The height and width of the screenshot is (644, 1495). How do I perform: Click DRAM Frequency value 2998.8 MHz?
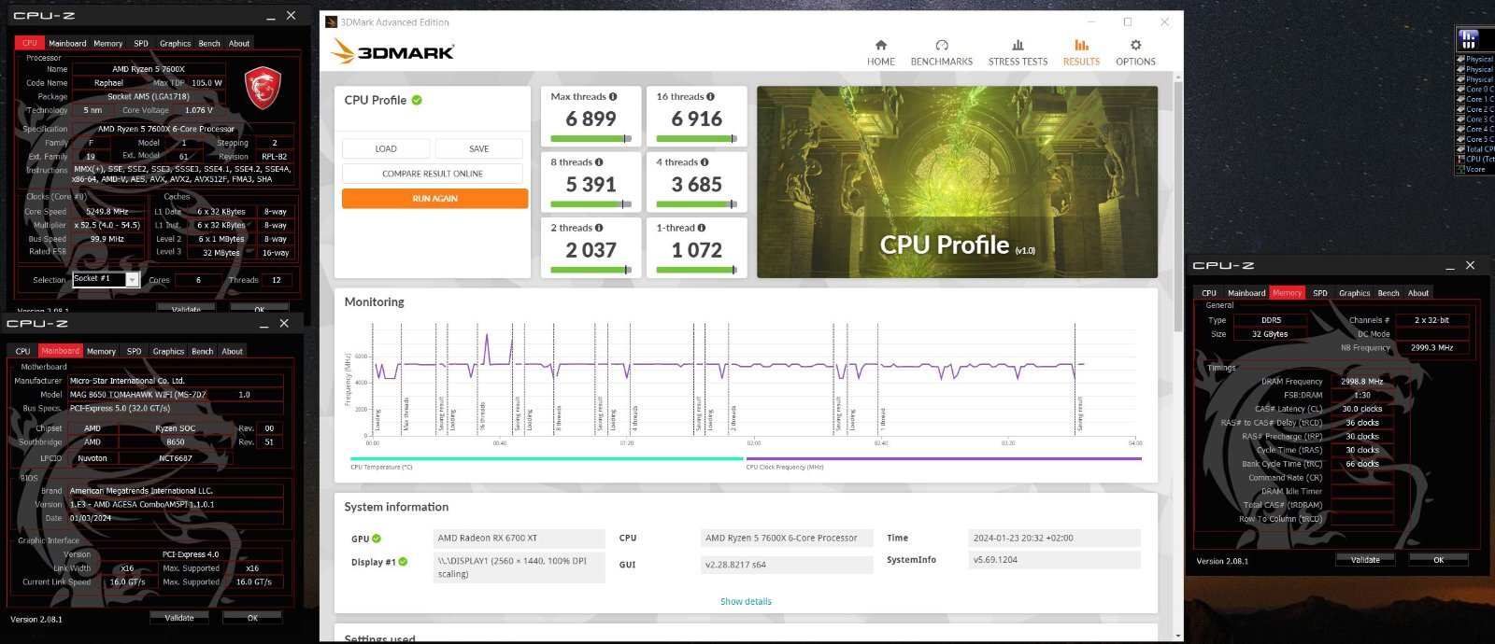coord(1361,382)
